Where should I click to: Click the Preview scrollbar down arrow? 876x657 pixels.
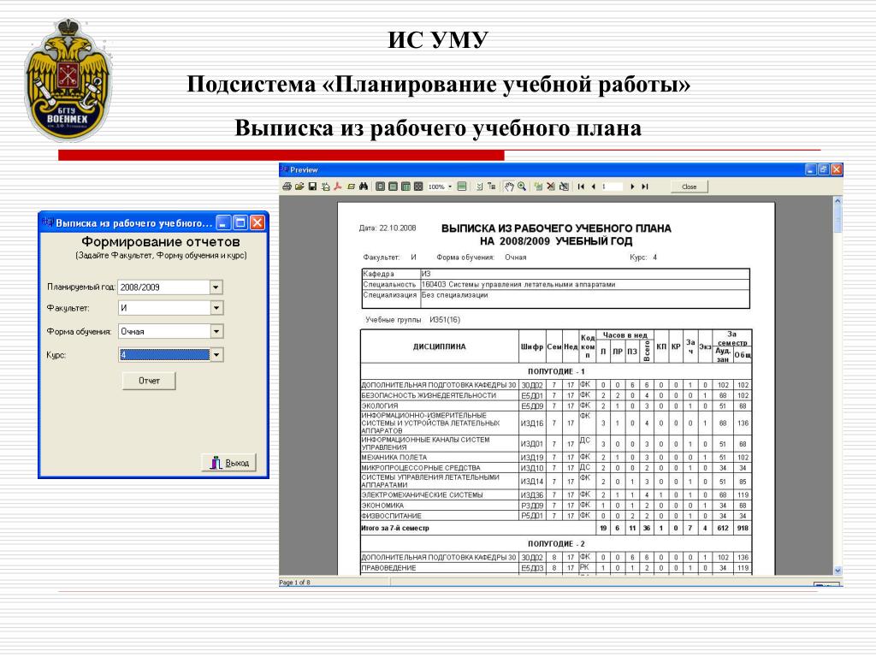point(838,571)
